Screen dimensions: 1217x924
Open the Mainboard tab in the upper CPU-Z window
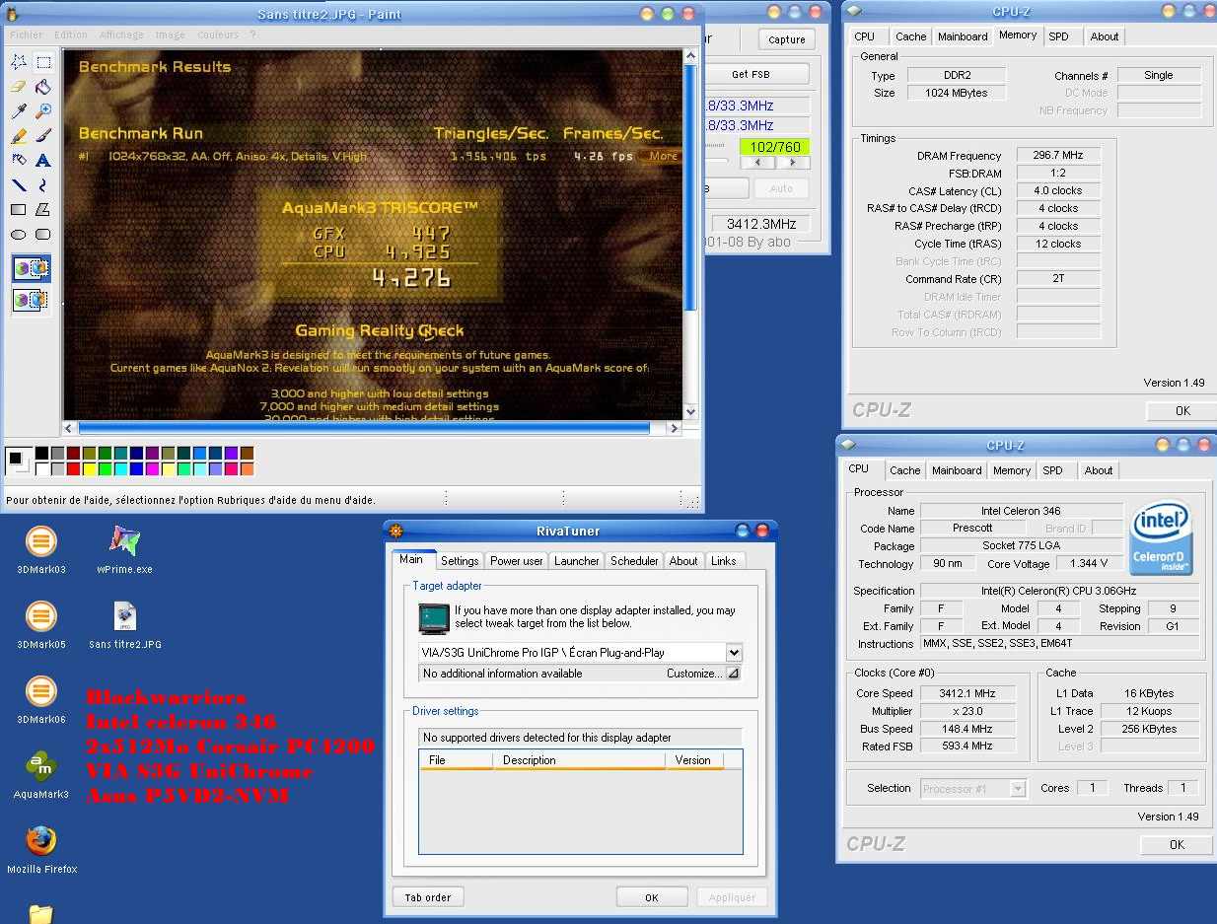[x=963, y=36]
